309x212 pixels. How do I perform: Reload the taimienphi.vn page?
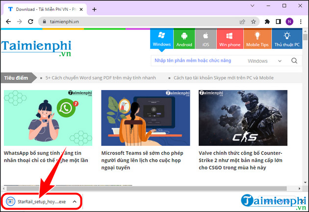(30, 22)
